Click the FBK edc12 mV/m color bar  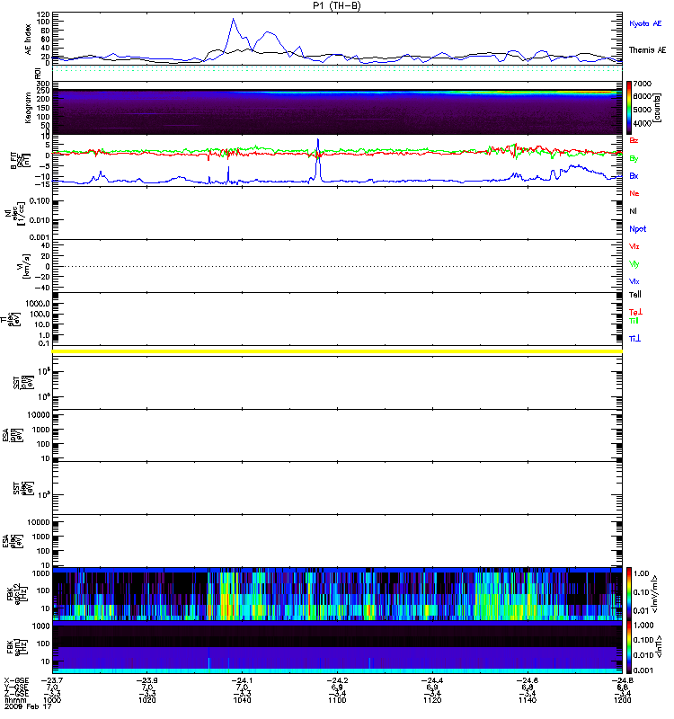coord(629,593)
